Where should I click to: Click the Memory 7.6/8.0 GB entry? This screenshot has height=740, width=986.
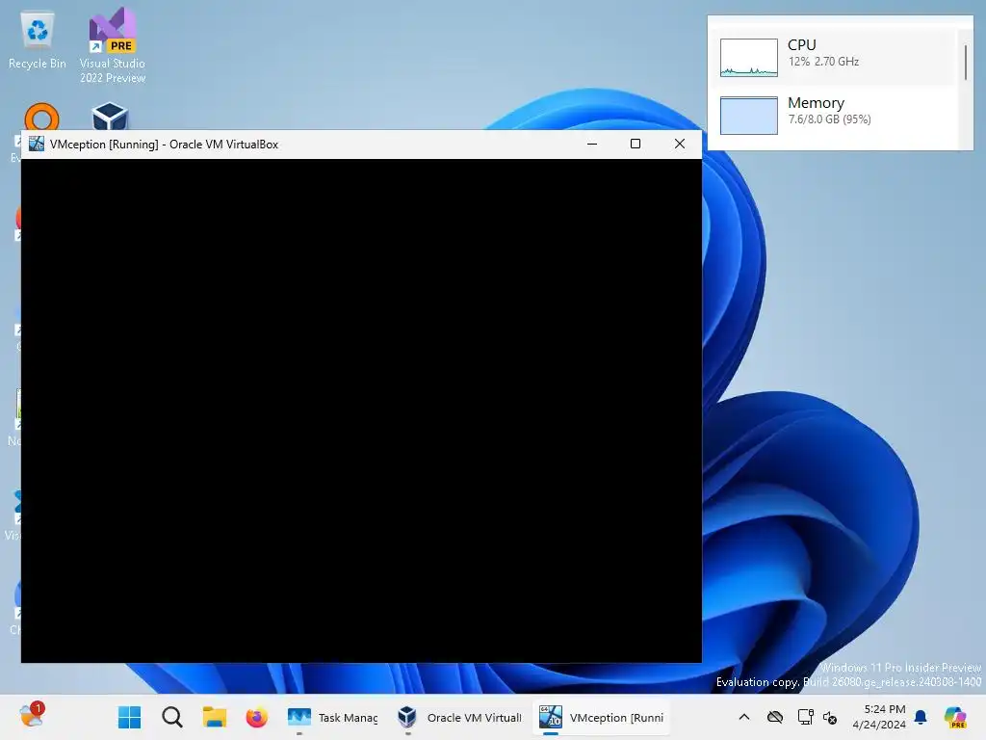click(x=837, y=116)
